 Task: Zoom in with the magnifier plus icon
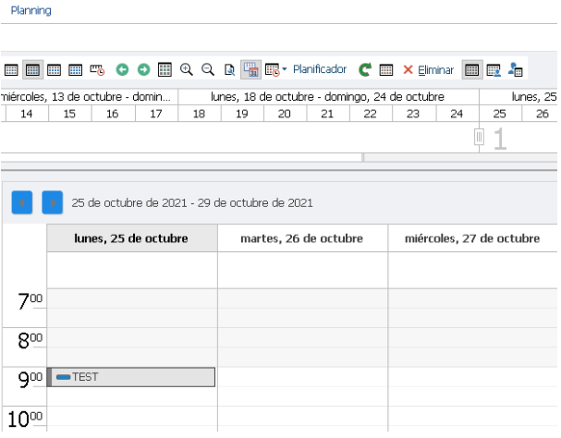[x=187, y=69]
